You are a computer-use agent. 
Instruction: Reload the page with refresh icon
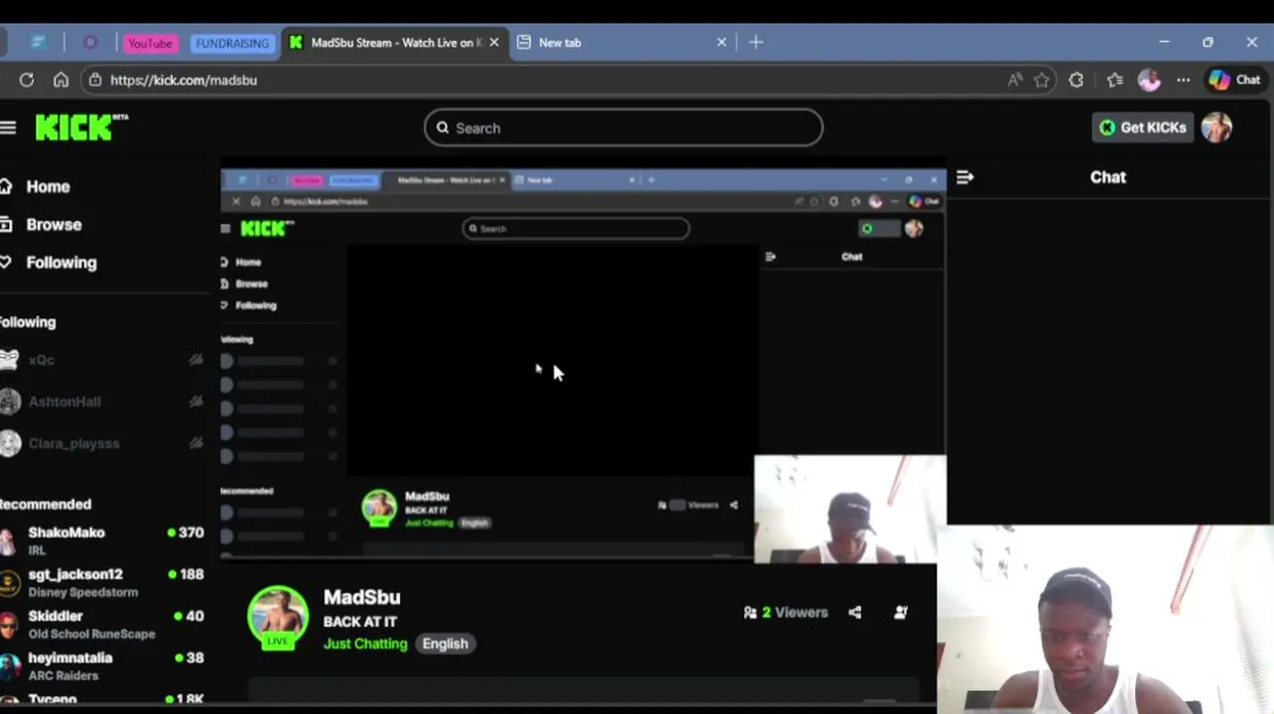[27, 79]
